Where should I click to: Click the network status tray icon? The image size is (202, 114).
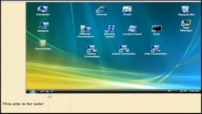181,91
